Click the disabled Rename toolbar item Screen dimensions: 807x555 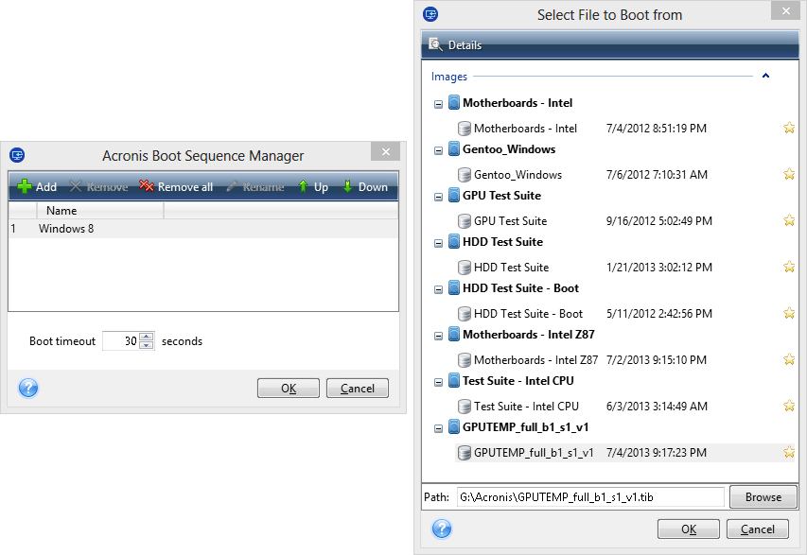coord(255,186)
